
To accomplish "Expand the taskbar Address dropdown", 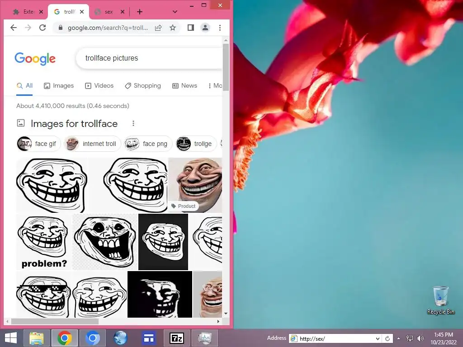I will (x=378, y=338).
